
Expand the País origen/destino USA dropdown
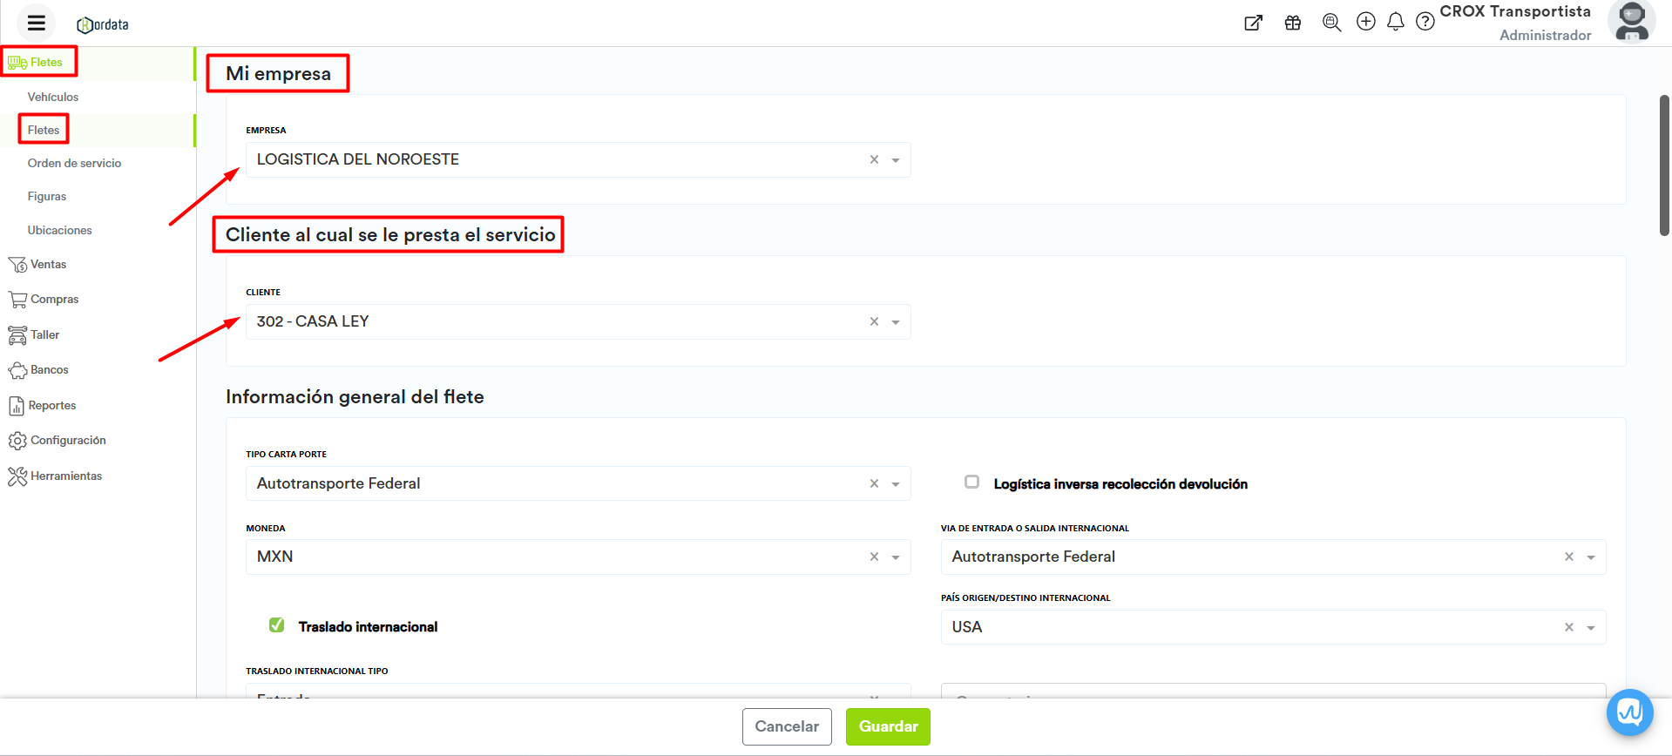point(1590,628)
